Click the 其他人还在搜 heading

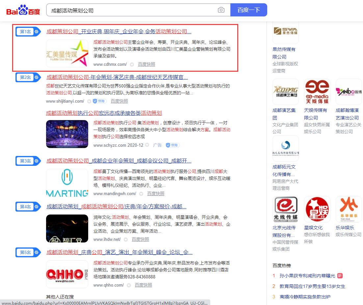tap(60, 297)
